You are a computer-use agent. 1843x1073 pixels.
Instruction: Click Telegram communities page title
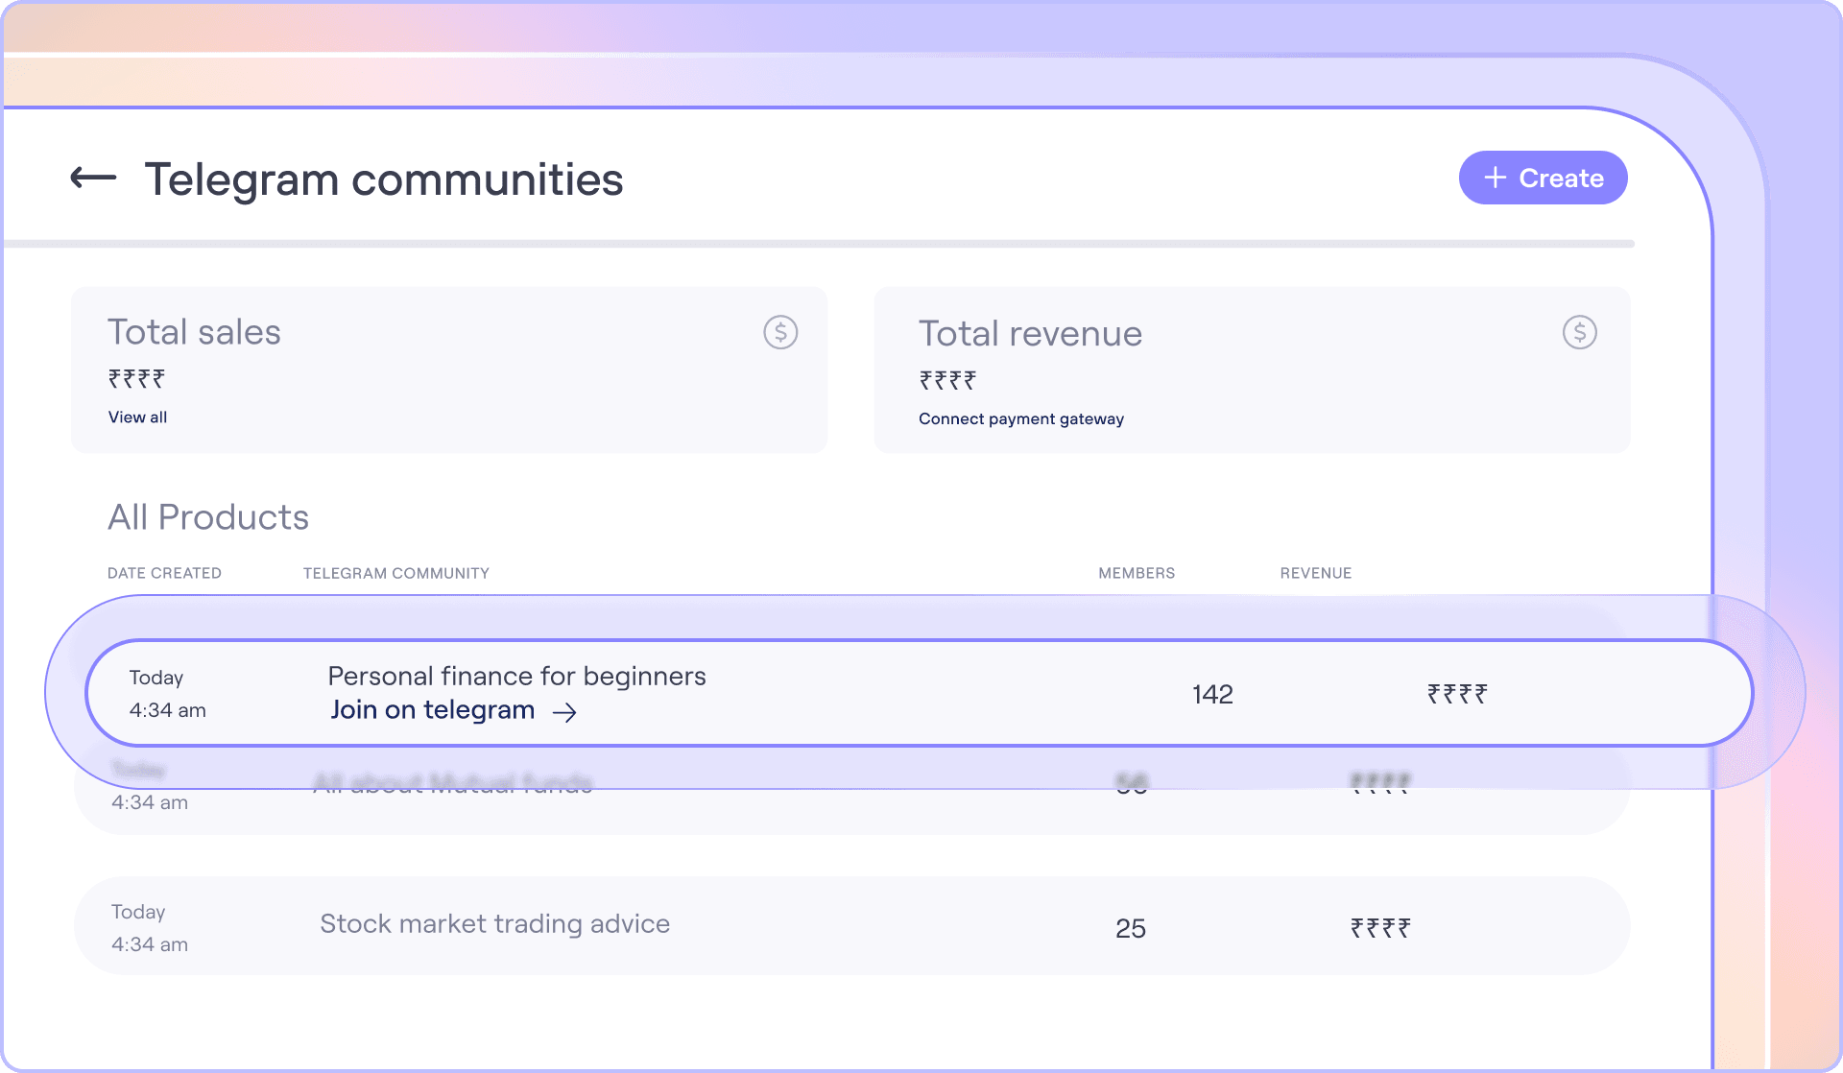pyautogui.click(x=384, y=179)
